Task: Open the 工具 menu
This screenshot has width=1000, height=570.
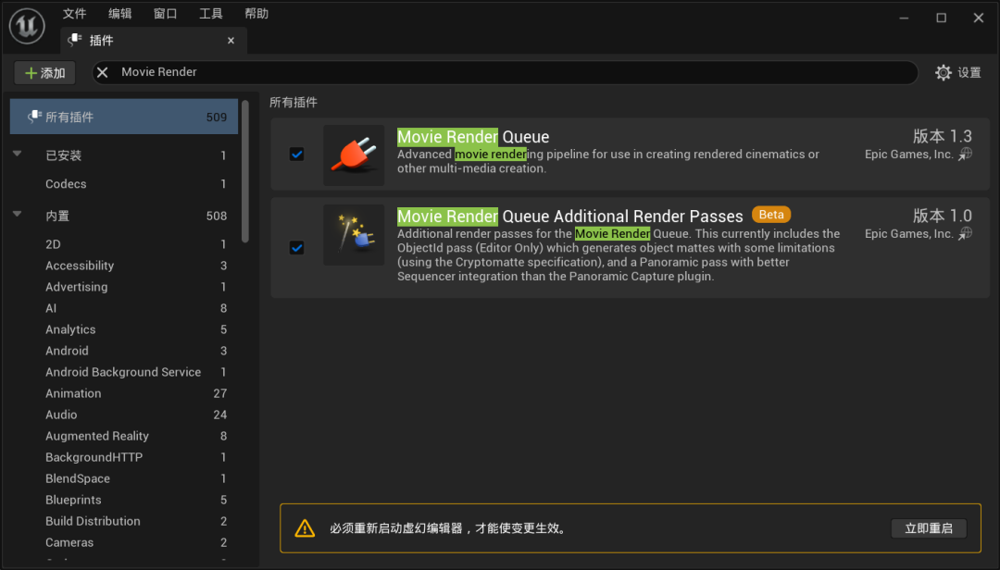Action: [x=211, y=14]
